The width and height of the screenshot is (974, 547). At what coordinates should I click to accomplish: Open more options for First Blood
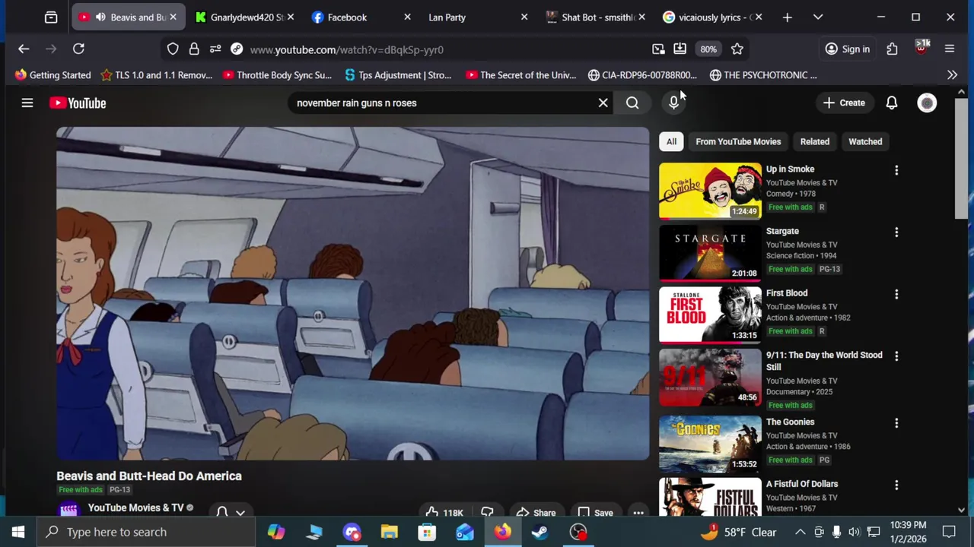896,294
